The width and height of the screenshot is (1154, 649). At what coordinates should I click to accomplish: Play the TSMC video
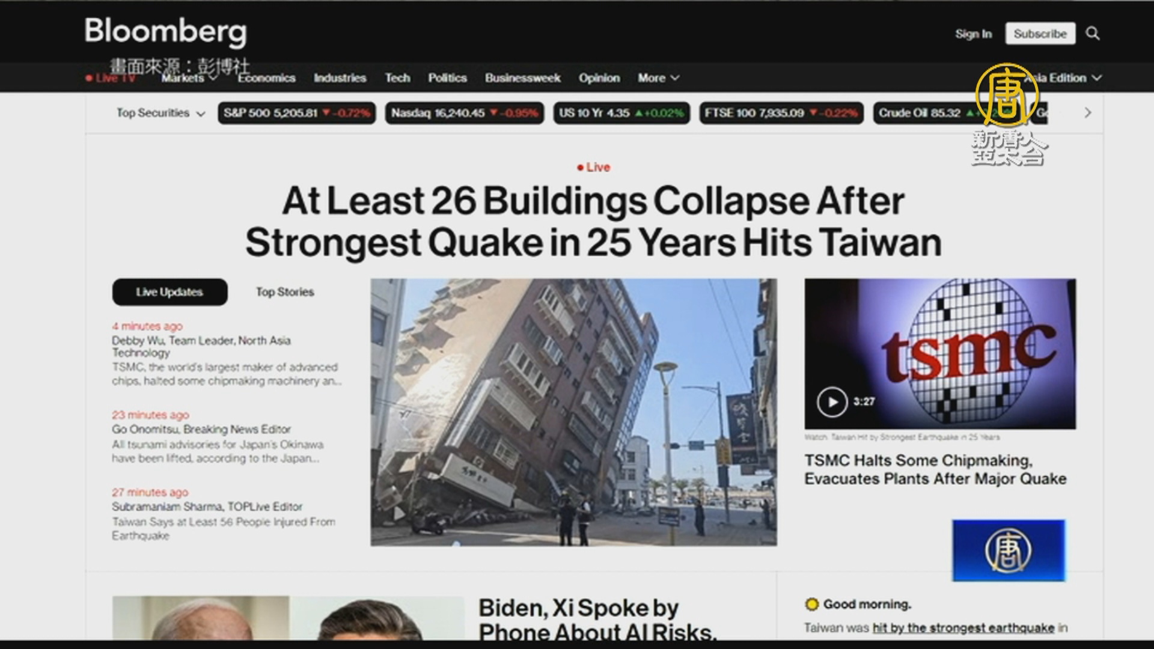click(832, 401)
